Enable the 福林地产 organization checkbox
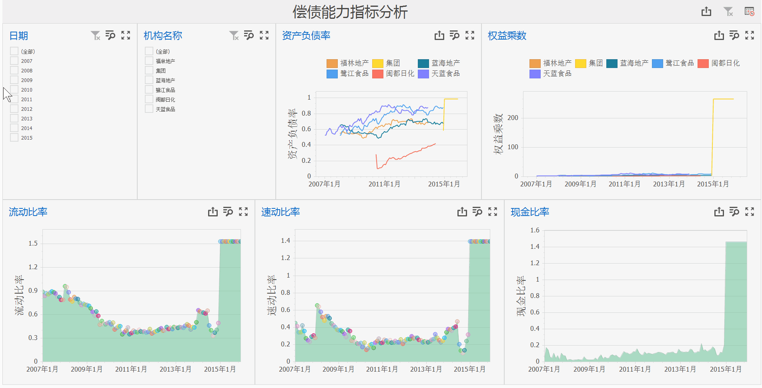Image resolution: width=762 pixels, height=388 pixels. 149,61
